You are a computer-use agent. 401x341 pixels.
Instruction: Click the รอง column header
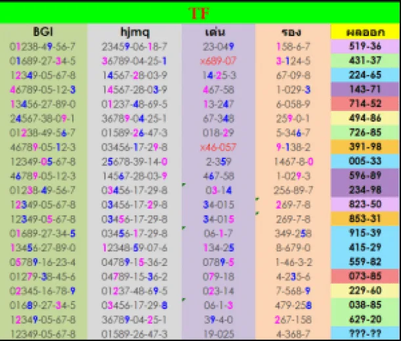(x=291, y=32)
